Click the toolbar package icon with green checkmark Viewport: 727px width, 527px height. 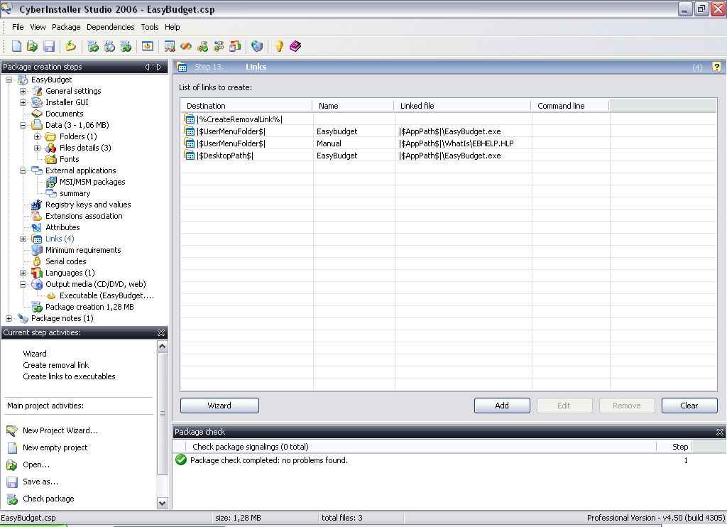(93, 46)
